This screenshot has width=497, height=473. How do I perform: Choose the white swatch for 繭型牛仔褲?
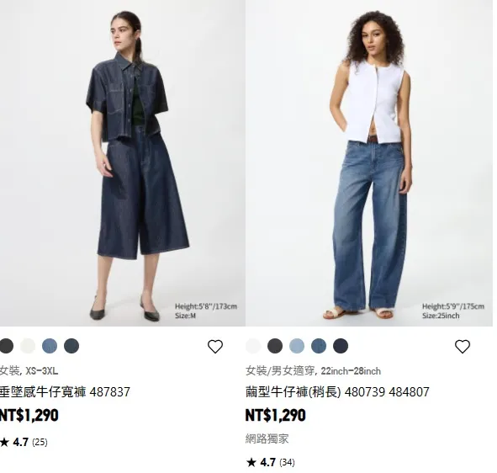253,346
